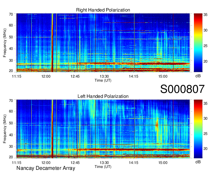Image resolution: width=211 pixels, height=172 pixels.
Task: Click the "Left Handed Polarization" plot title
Action: (x=103, y=96)
